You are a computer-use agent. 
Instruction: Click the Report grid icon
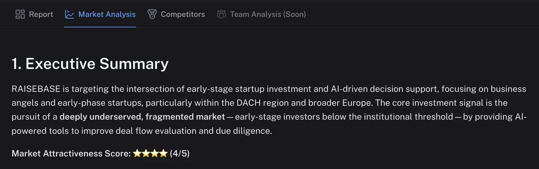[x=20, y=14]
